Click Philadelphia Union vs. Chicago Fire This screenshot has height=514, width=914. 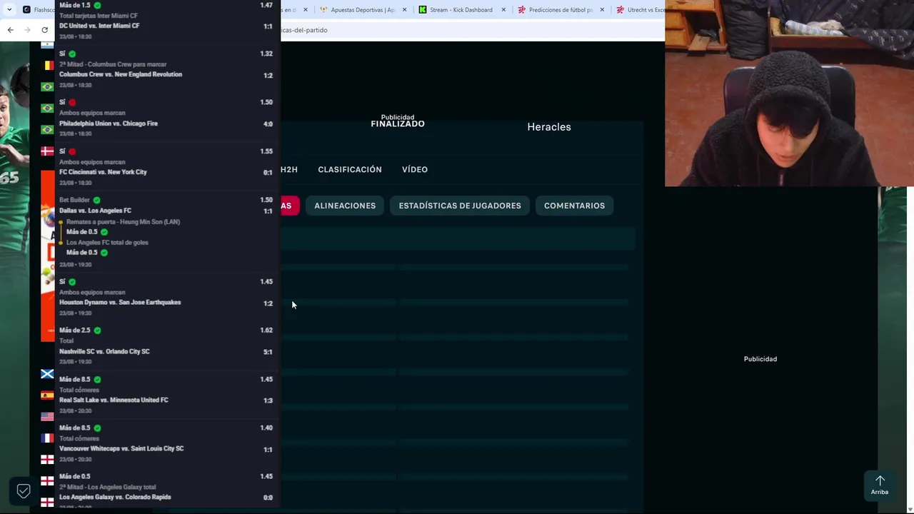pos(109,124)
